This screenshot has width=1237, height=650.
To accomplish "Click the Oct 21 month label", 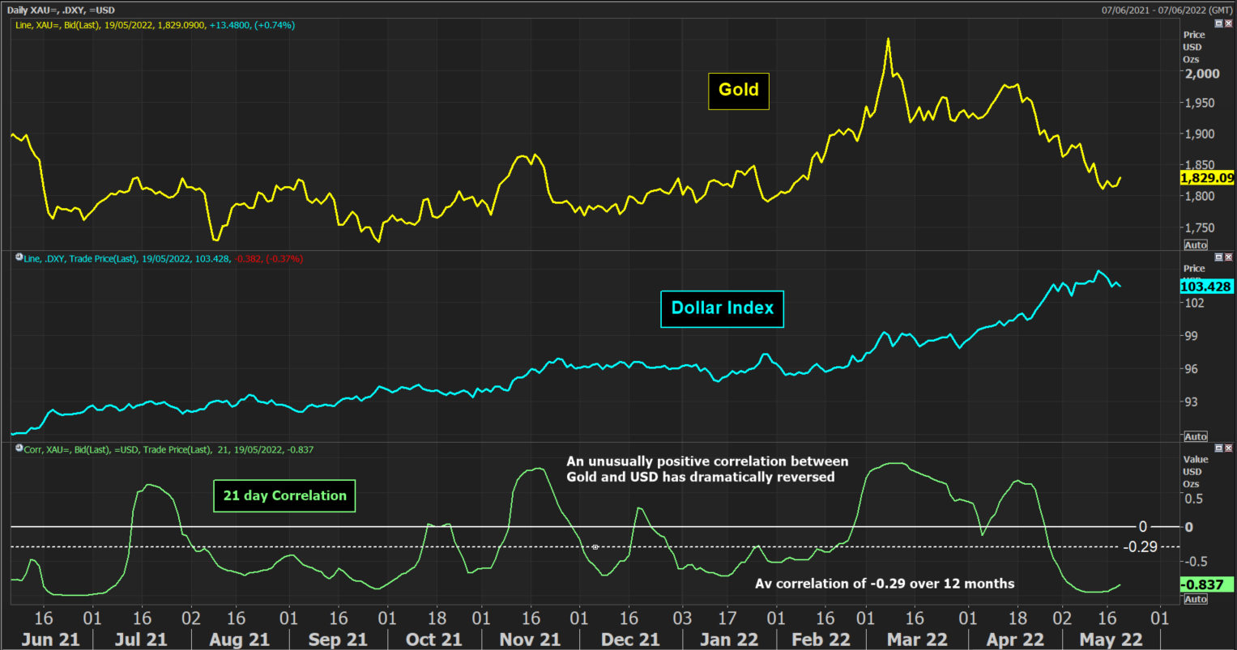I will coord(434,639).
